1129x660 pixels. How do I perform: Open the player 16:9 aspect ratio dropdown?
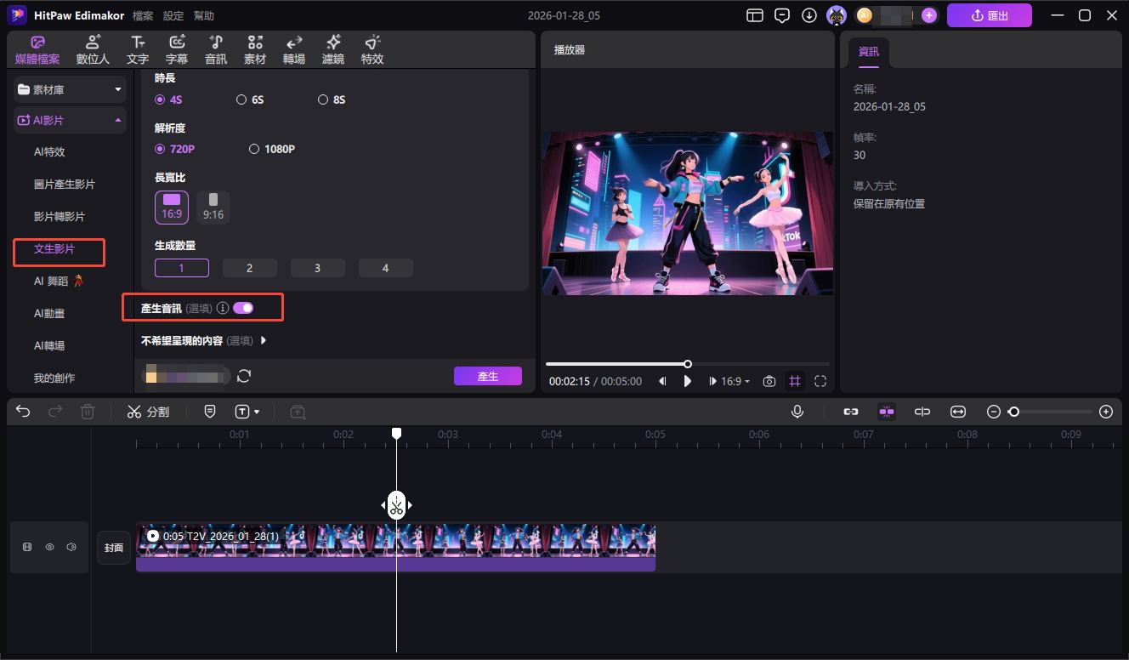[x=735, y=382]
